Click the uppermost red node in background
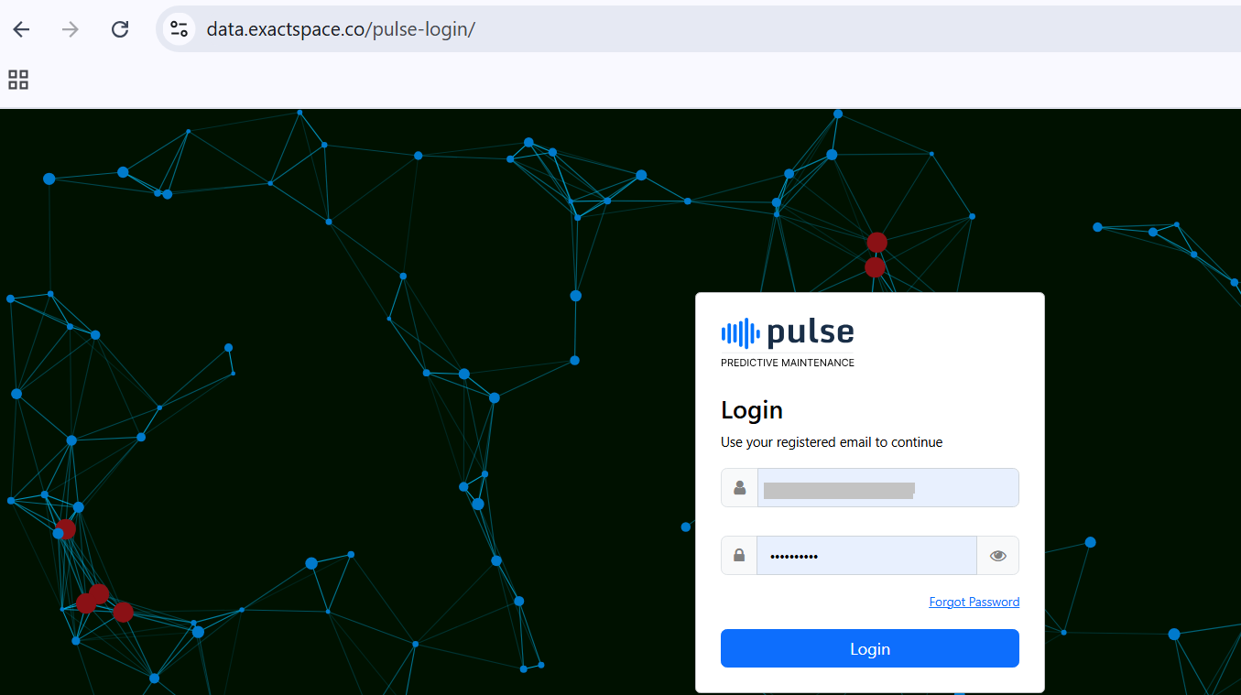 click(876, 242)
